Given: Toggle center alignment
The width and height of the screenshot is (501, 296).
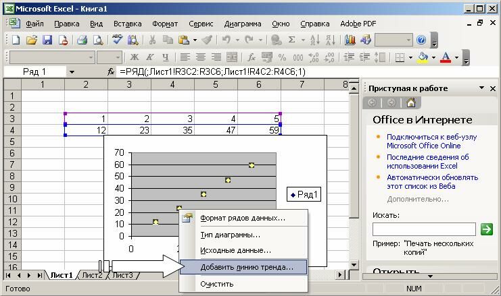Looking at the screenshot, I should [201, 57].
